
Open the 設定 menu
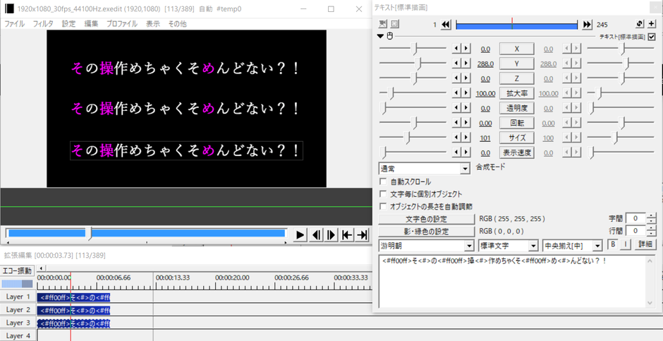click(68, 24)
